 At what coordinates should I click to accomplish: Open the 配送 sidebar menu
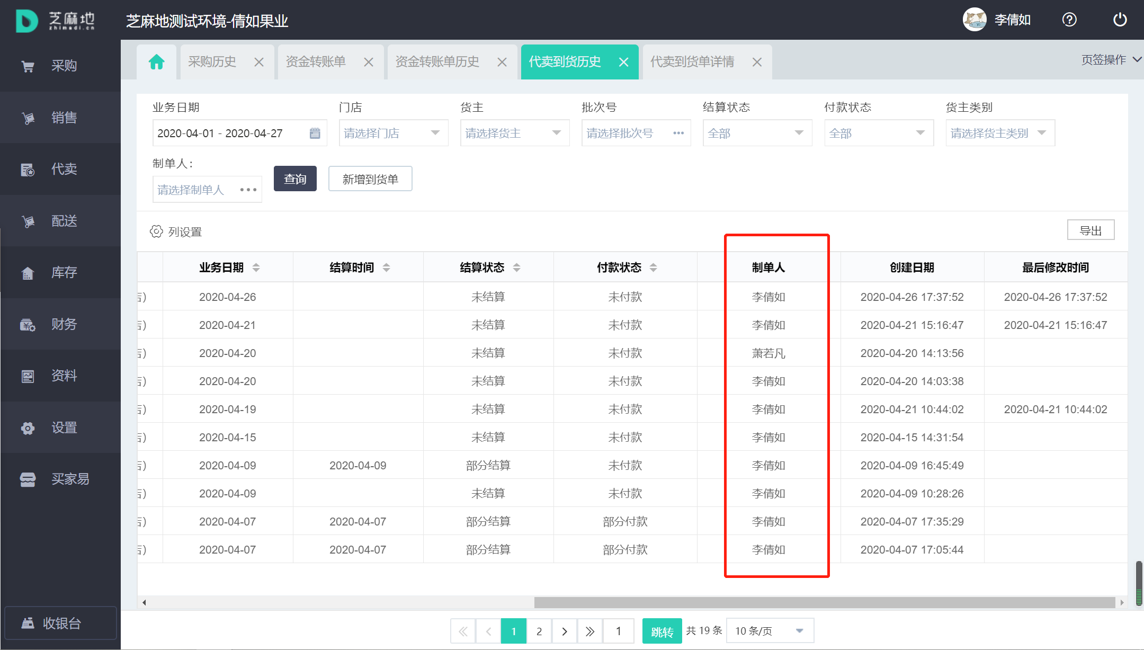click(60, 221)
